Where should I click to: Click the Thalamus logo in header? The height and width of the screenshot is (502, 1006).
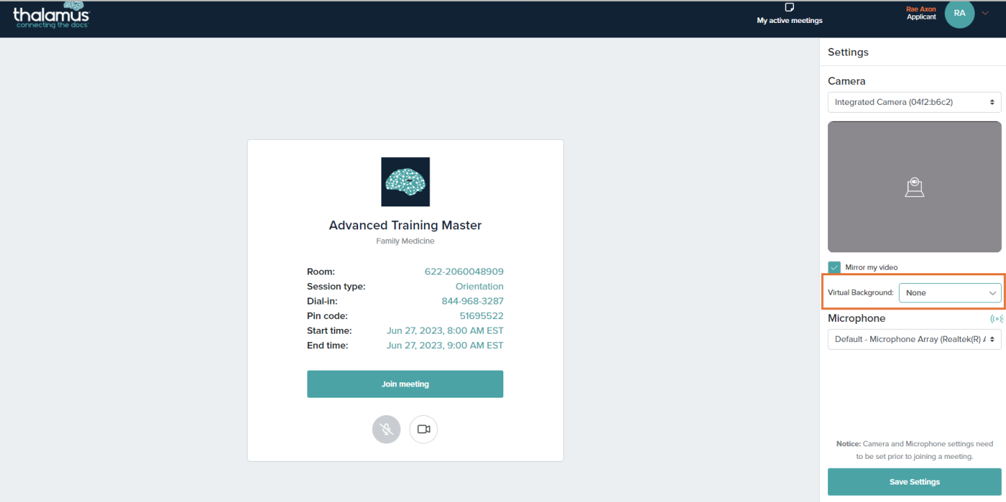[x=51, y=15]
